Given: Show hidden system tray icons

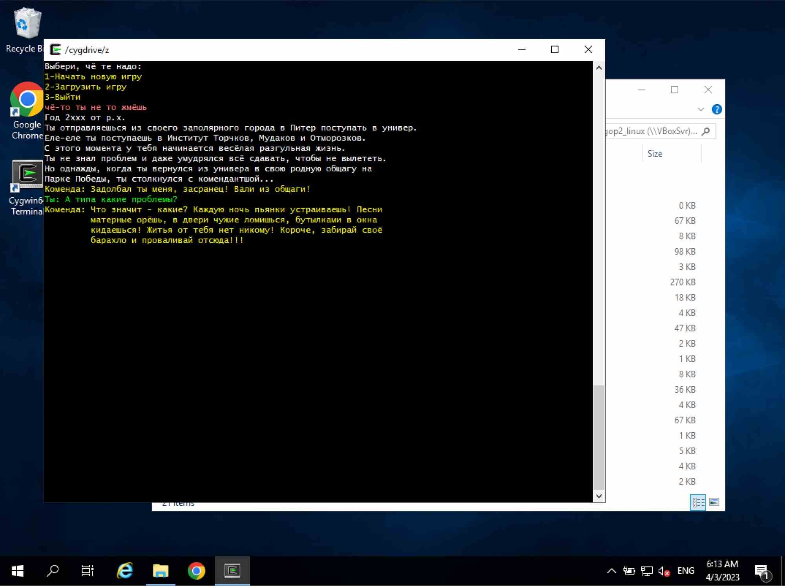Looking at the screenshot, I should [x=612, y=571].
